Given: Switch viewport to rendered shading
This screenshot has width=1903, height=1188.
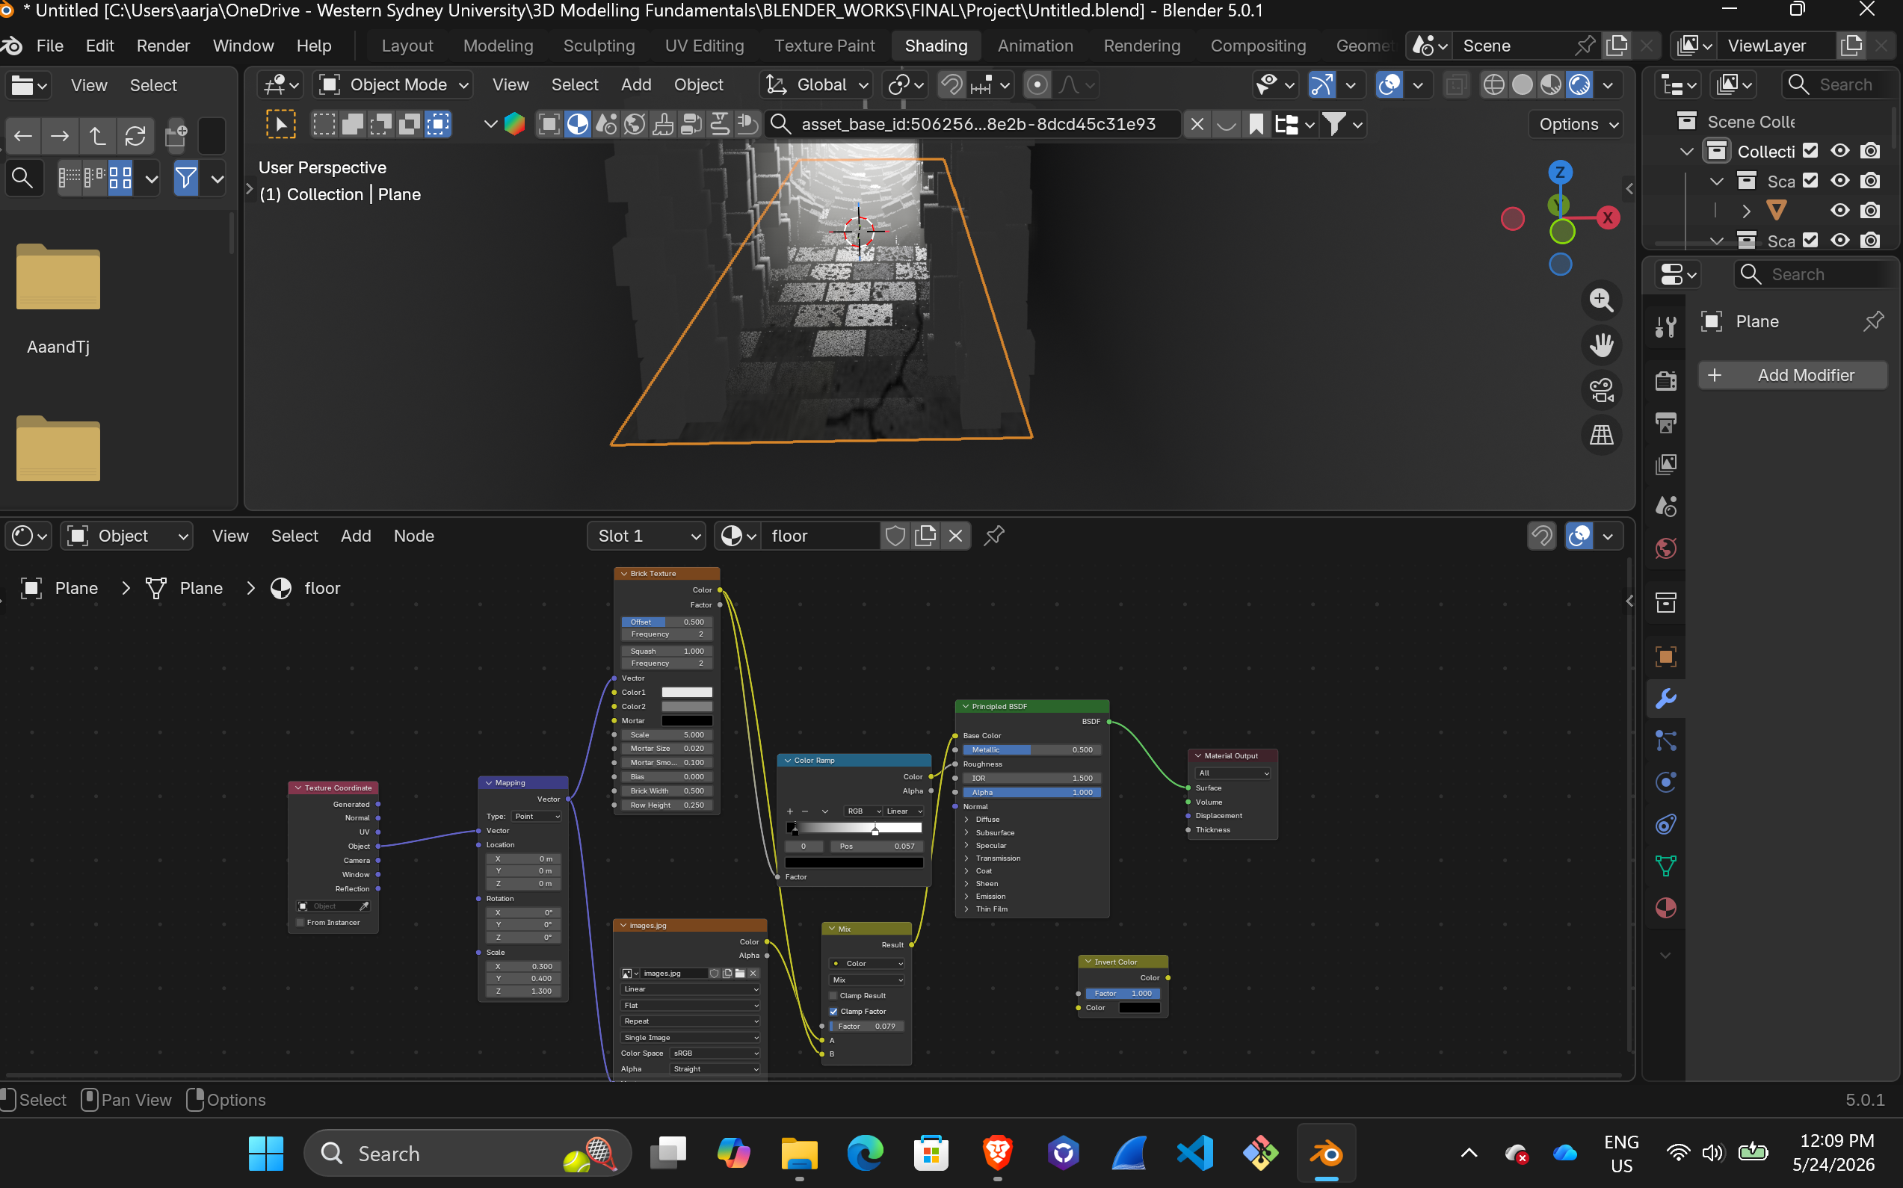Looking at the screenshot, I should 1579,85.
